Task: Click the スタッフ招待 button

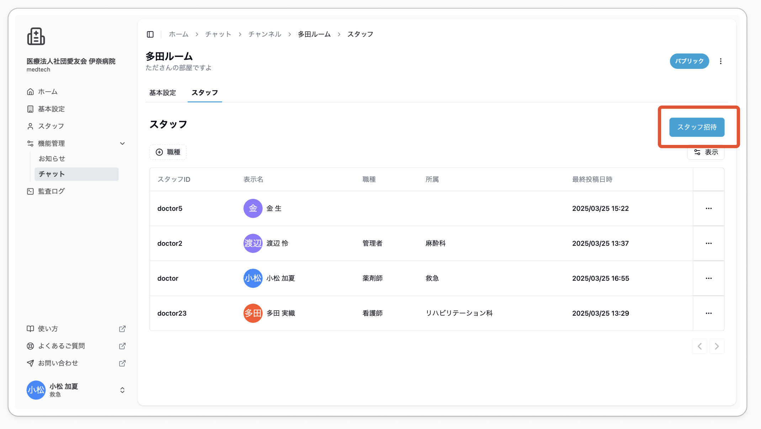Action: pyautogui.click(x=697, y=127)
